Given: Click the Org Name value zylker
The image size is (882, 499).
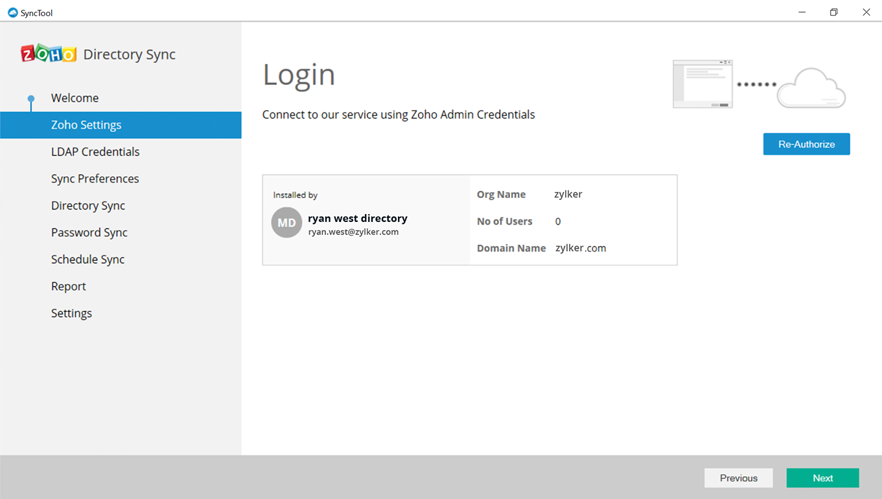Looking at the screenshot, I should coord(568,194).
